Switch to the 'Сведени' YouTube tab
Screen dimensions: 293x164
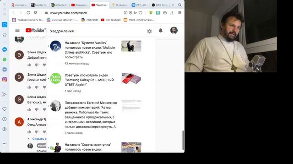(79, 5)
